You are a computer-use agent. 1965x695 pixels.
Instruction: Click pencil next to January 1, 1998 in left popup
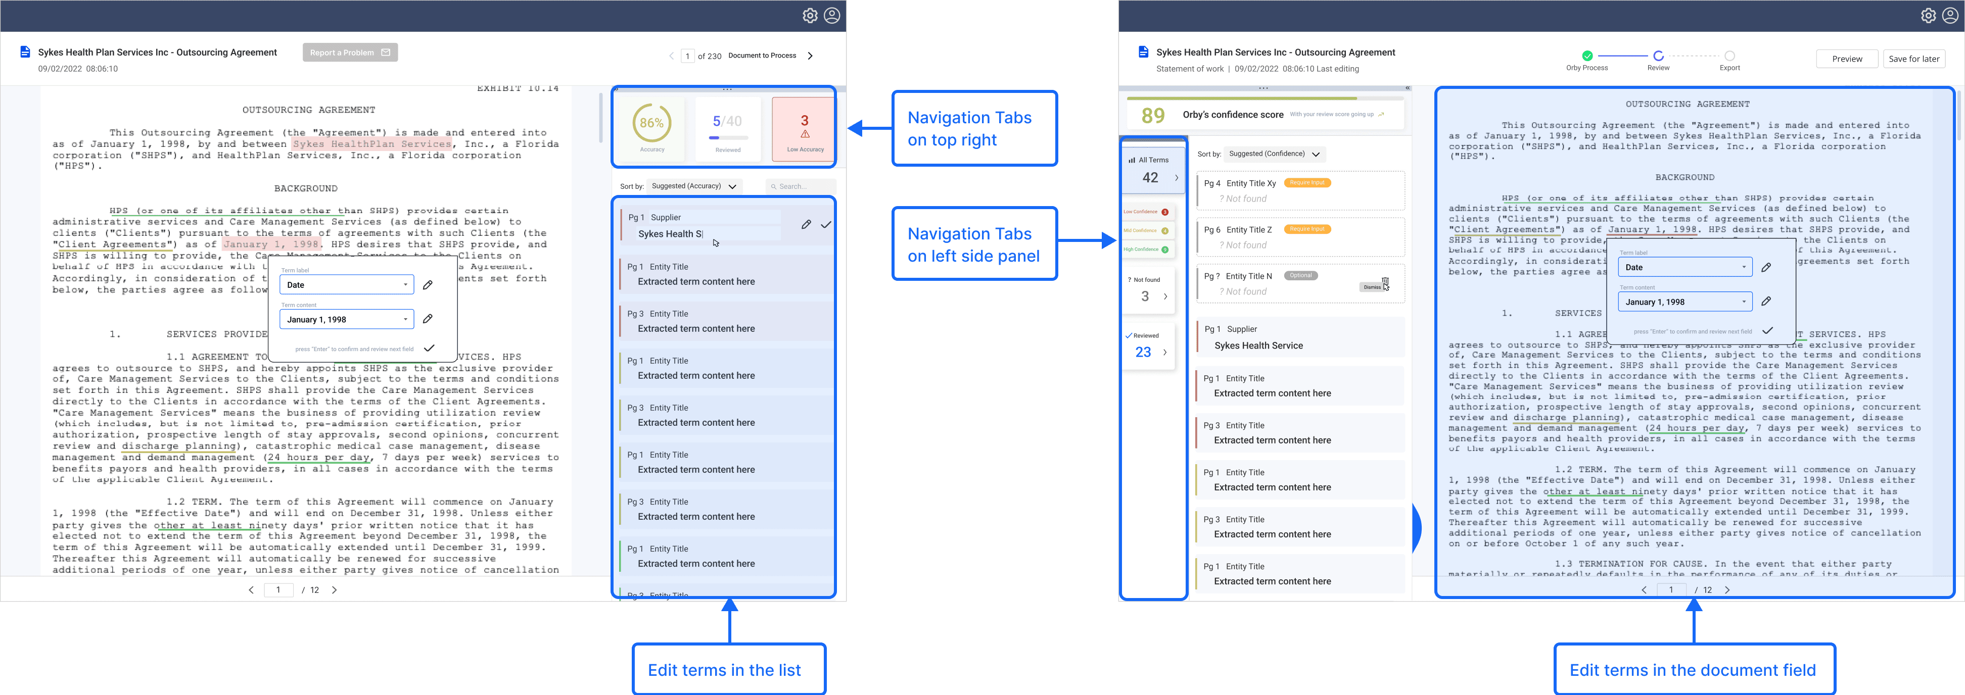[428, 319]
